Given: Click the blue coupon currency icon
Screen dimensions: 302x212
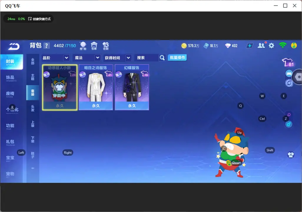Looking at the screenshot, I should [206, 46].
